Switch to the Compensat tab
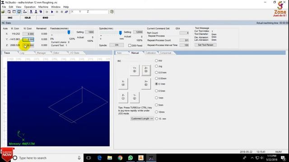The width and height of the screenshot is (289, 162). click(x=166, y=53)
